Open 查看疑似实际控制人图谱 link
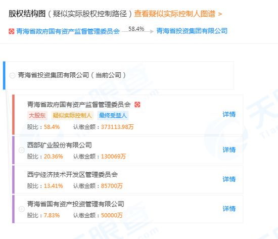The height and width of the screenshot is (239, 278). (x=175, y=14)
